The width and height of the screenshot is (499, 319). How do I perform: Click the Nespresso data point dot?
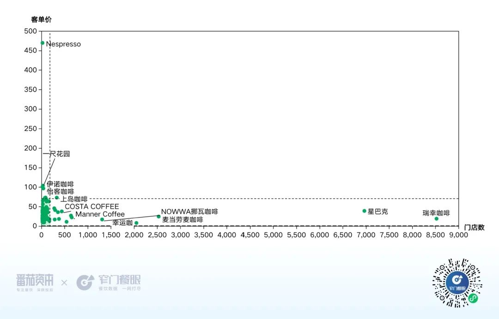(43, 43)
